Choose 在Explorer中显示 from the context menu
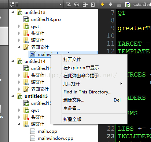The height and width of the screenshot is (142, 151). pos(89,68)
